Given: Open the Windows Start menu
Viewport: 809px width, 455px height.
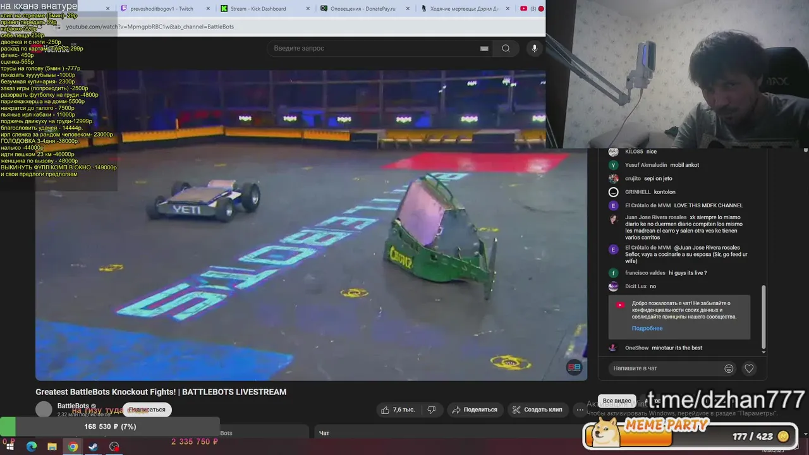Looking at the screenshot, I should click(10, 447).
